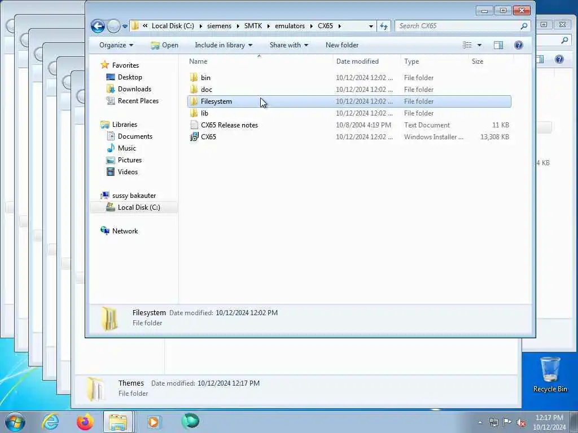Viewport: 578px width, 433px height.
Task: Sort by the Name column header
Action: click(x=198, y=61)
